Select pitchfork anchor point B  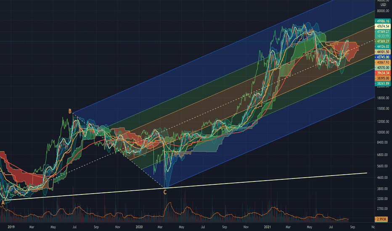point(70,111)
